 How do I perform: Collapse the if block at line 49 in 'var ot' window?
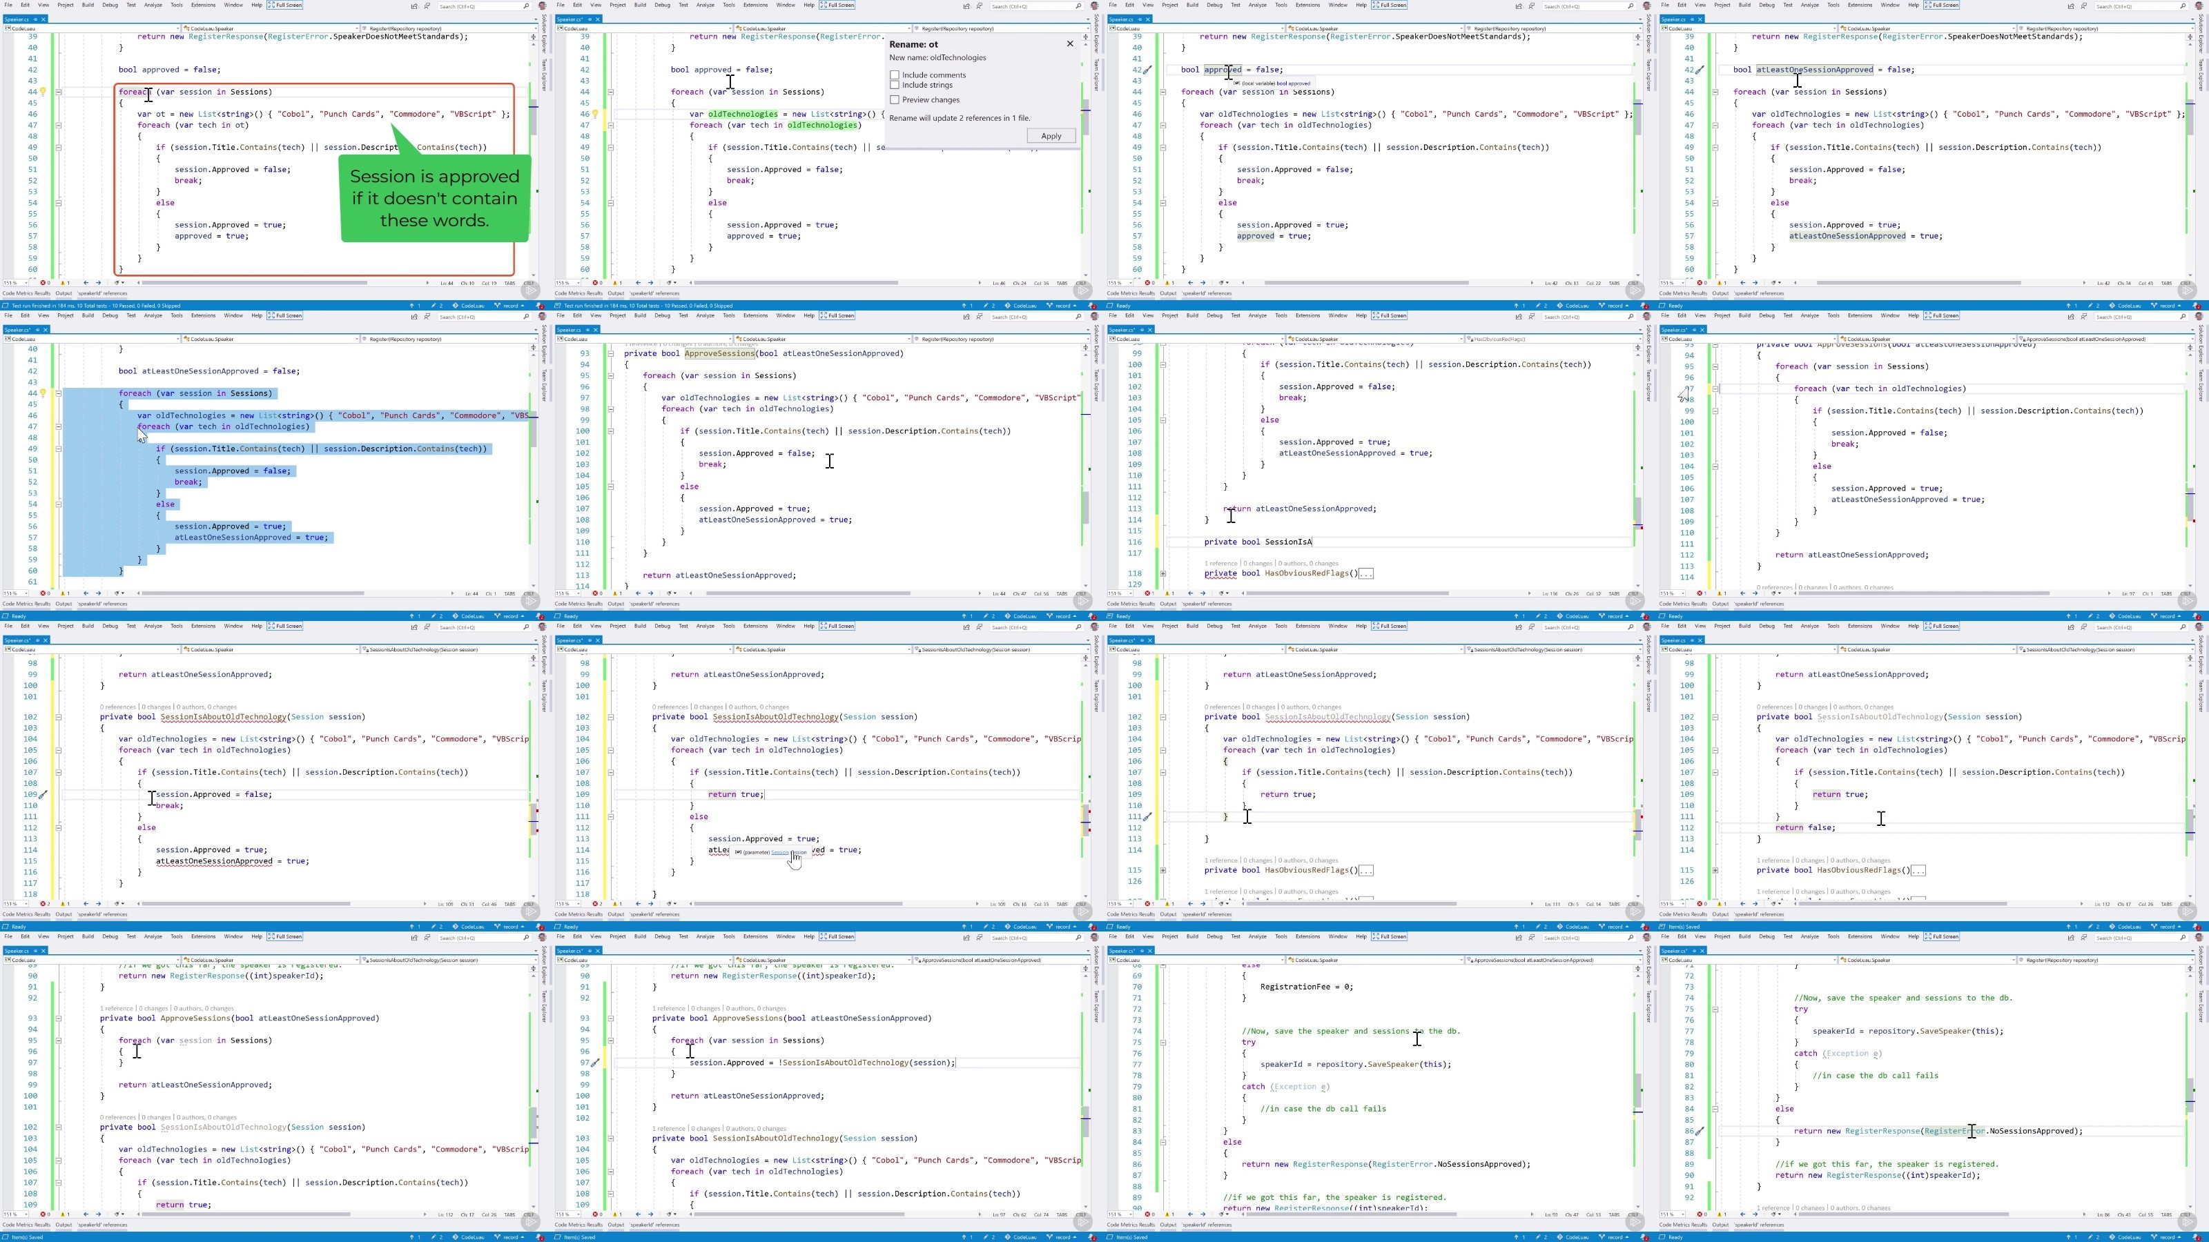[x=58, y=148]
